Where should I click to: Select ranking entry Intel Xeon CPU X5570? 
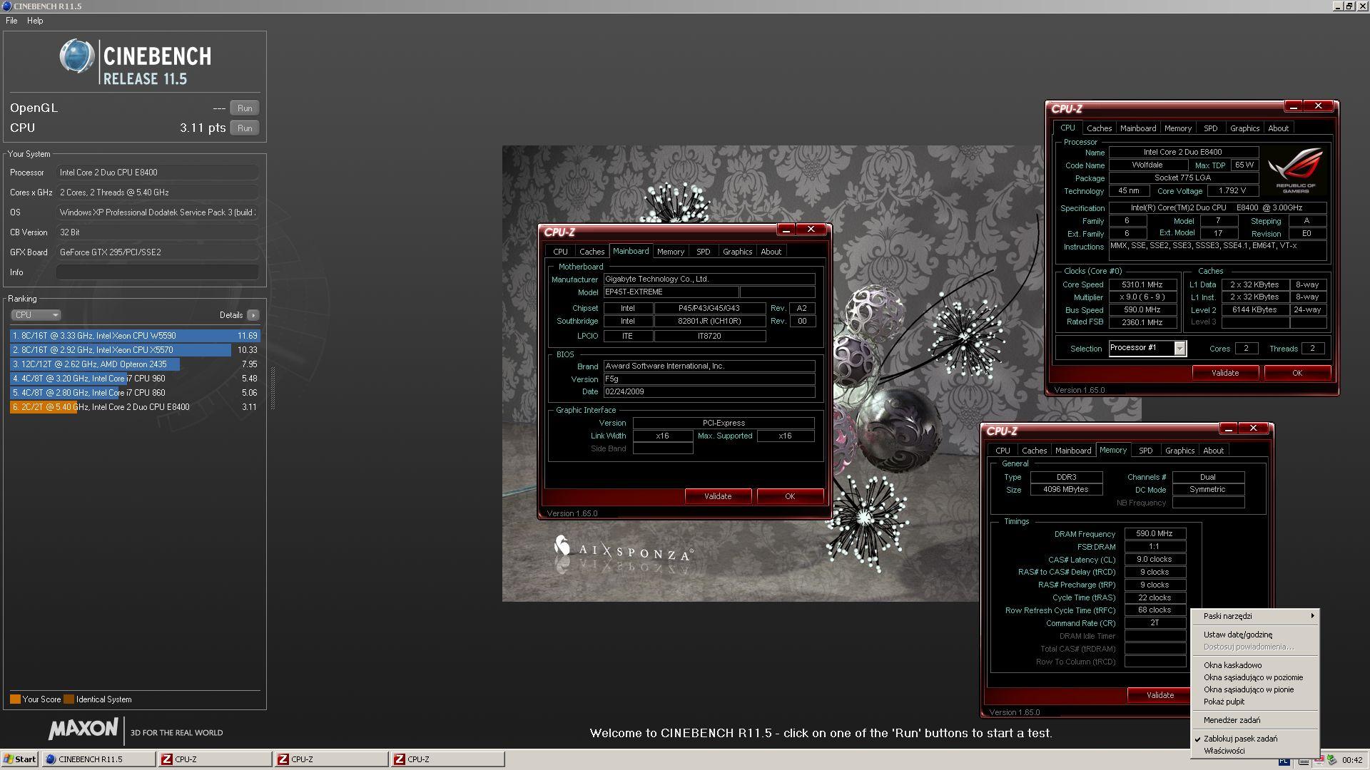(135, 350)
